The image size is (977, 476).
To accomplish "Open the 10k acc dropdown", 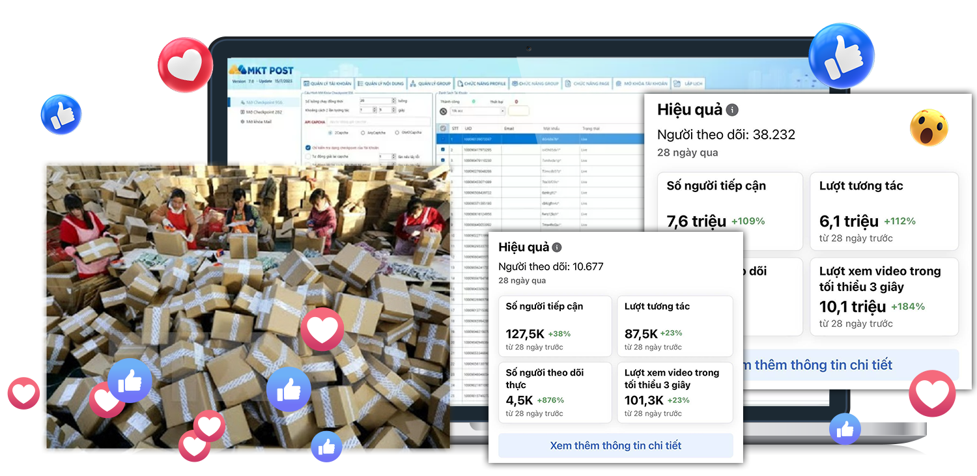I will coord(477,111).
